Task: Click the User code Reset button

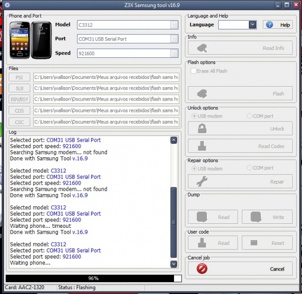Action: pyautogui.click(x=268, y=243)
